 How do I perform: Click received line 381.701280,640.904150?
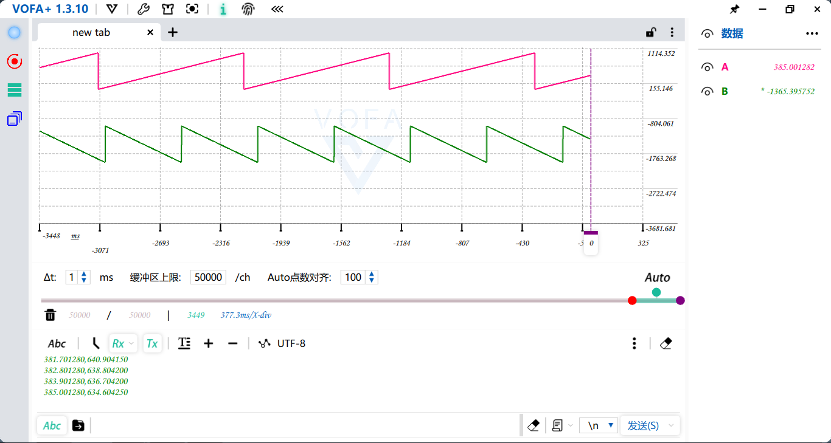[x=86, y=359]
